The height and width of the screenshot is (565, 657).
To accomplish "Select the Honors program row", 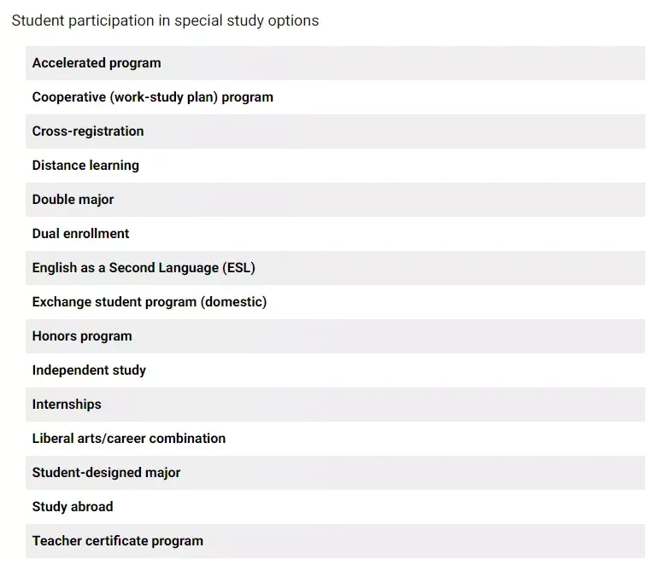I will click(334, 336).
